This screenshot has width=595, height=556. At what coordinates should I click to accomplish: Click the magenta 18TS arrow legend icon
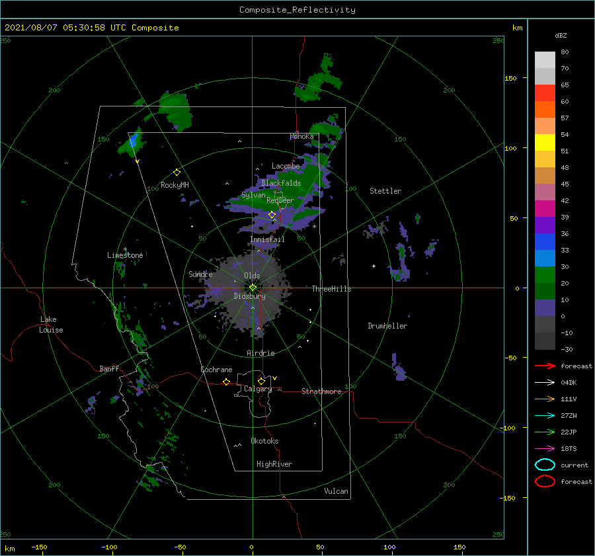(x=545, y=449)
